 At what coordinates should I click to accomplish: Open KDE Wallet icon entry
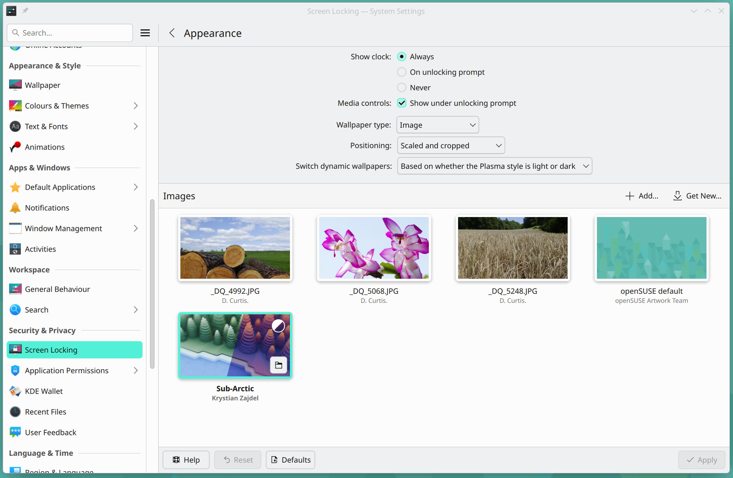click(15, 391)
